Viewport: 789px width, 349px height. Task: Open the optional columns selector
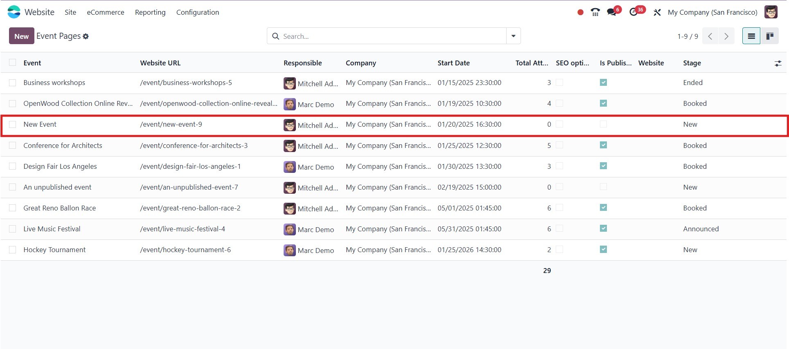tap(778, 63)
